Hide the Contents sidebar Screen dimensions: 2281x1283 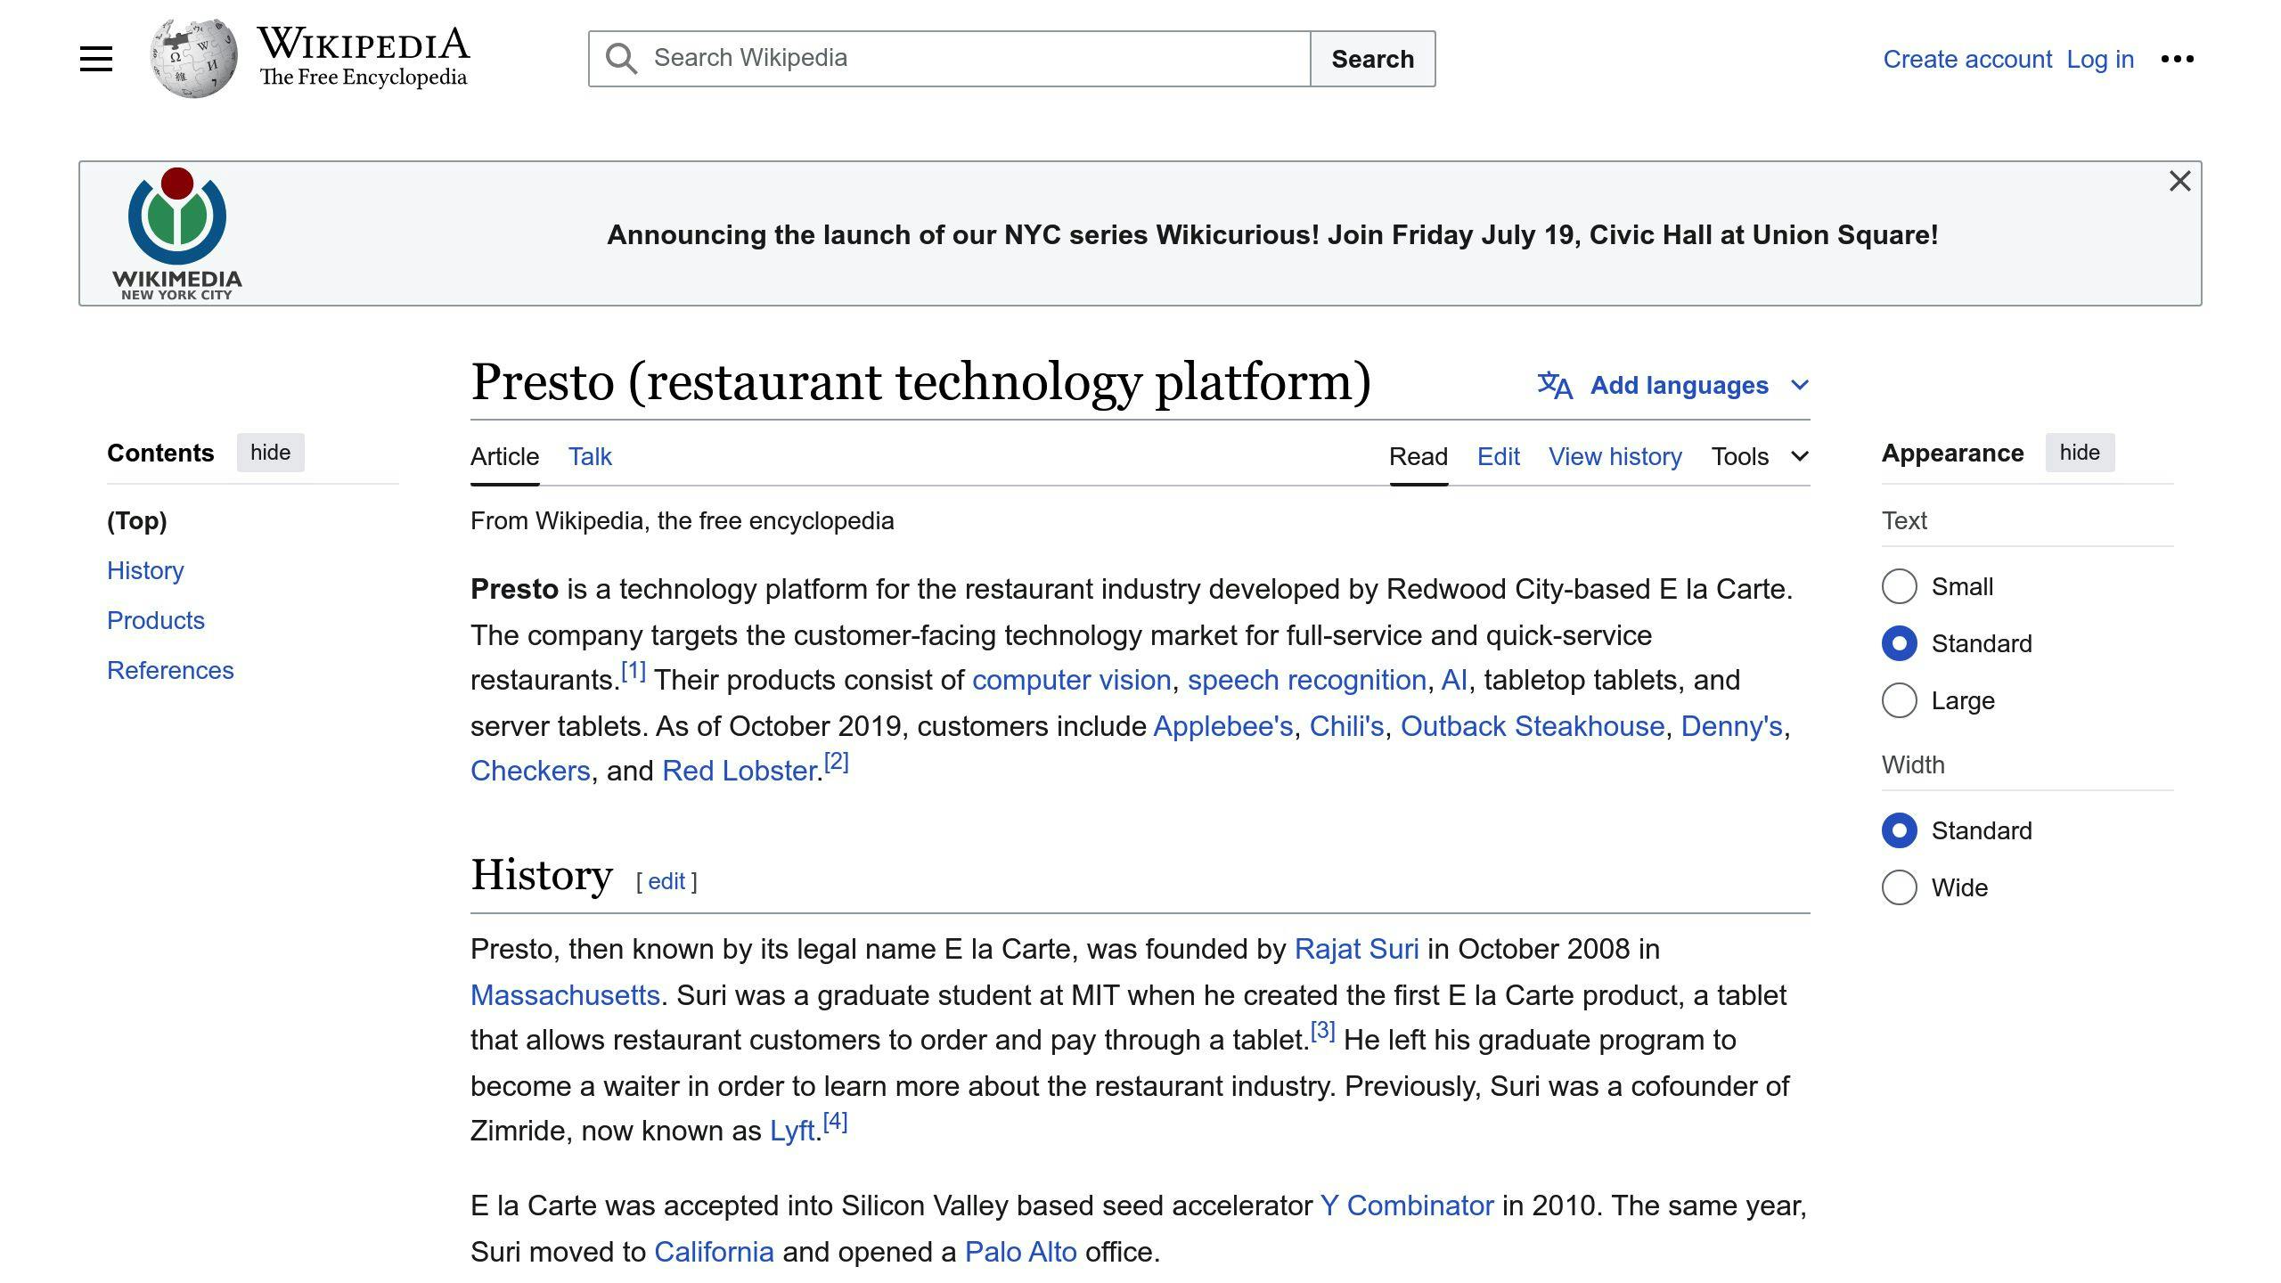[270, 453]
